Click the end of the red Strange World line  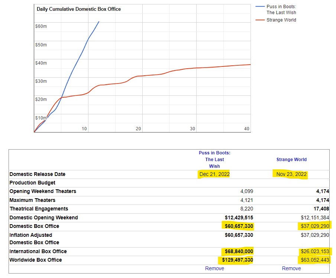[x=250, y=65]
